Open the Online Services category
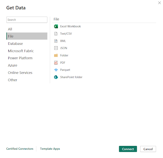Viewport: 163px width, 158px height. click(x=27, y=73)
